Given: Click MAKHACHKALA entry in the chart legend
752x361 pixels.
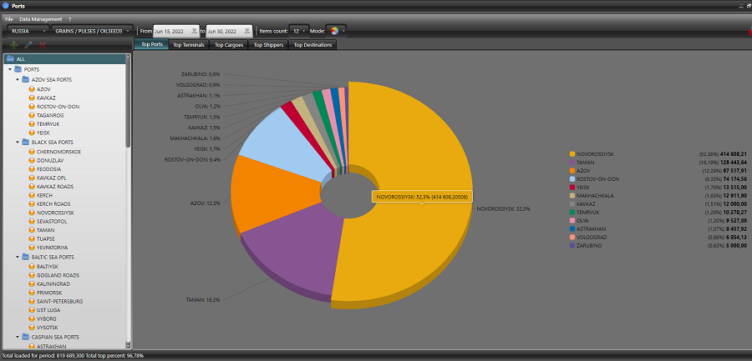Looking at the screenshot, I should point(595,196).
